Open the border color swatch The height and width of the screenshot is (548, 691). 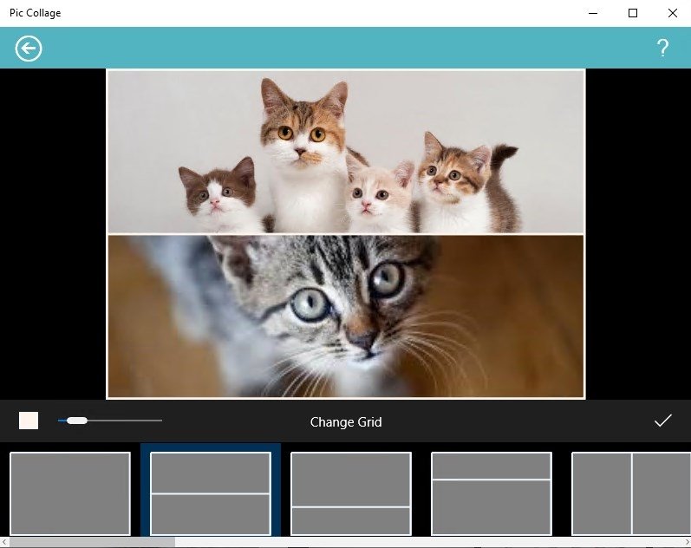pos(29,421)
